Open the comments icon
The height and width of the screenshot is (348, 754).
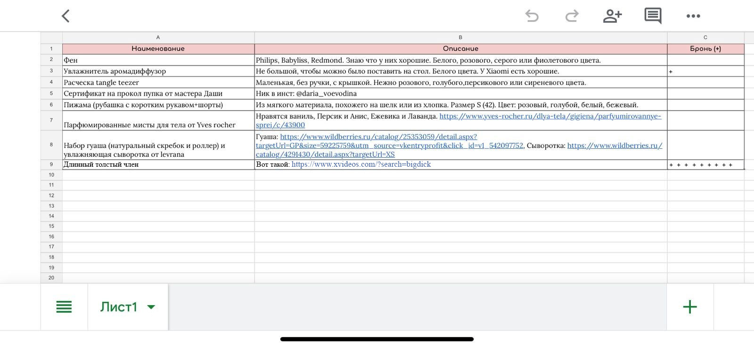pyautogui.click(x=653, y=16)
